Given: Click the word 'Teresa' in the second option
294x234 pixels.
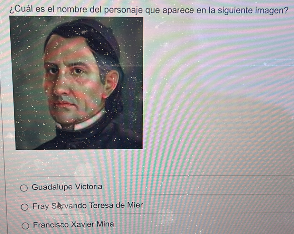Looking at the screenshot, I should (x=101, y=205).
